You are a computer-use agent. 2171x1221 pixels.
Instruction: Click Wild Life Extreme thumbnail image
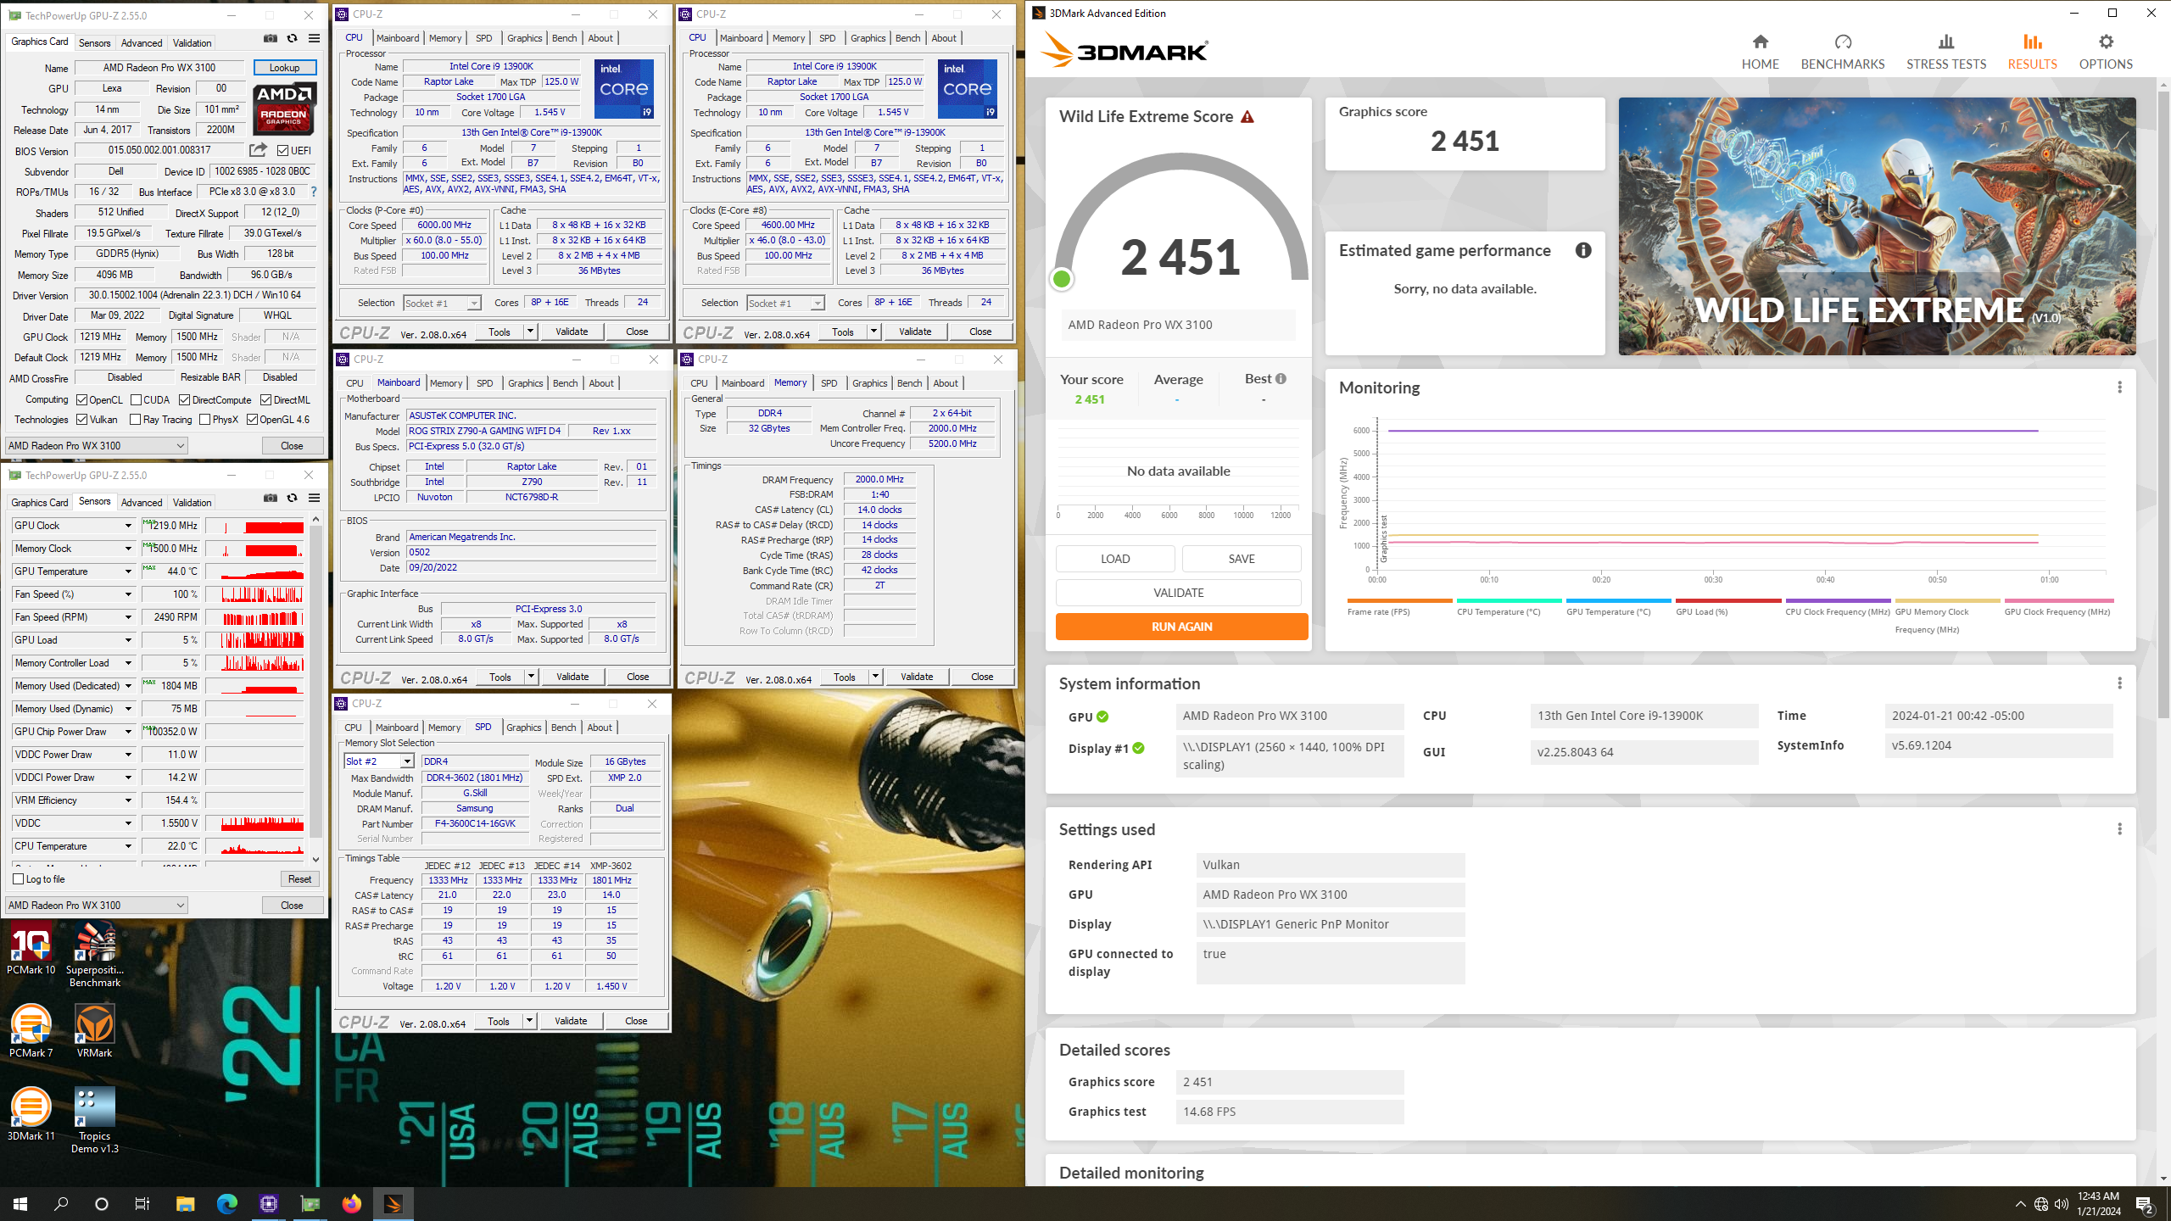(1877, 226)
